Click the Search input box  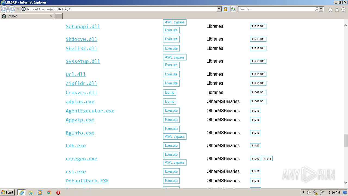click(276, 9)
